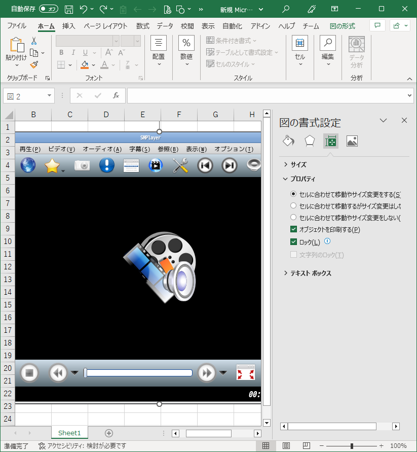417x452 pixels.
Task: Toggle the ロック(L) checkbox
Action: (x=293, y=241)
